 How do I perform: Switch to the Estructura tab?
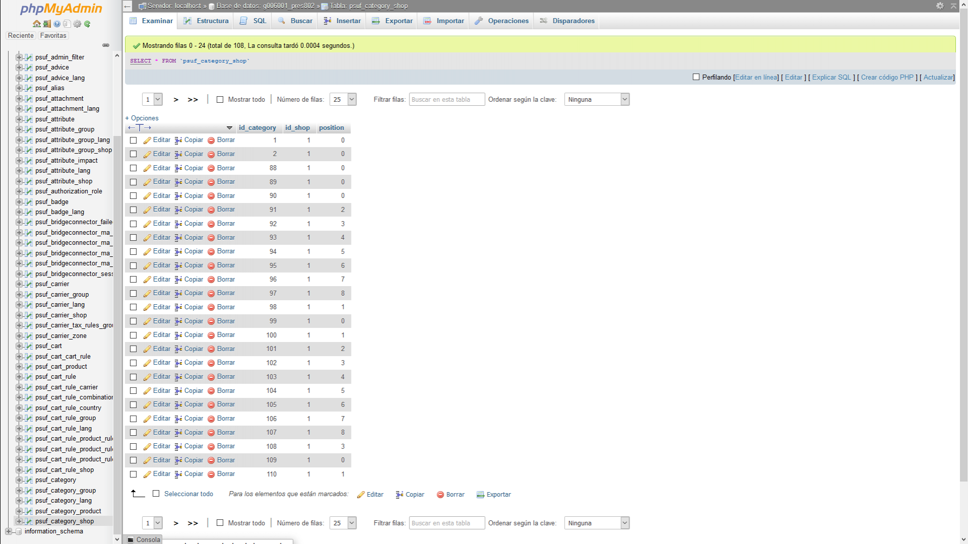click(x=206, y=21)
